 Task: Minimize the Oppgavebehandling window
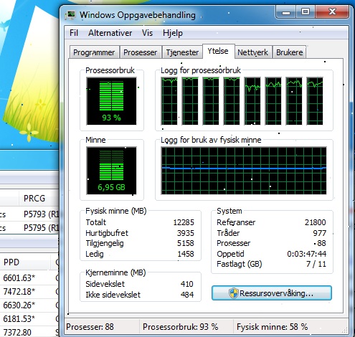[x=286, y=12]
